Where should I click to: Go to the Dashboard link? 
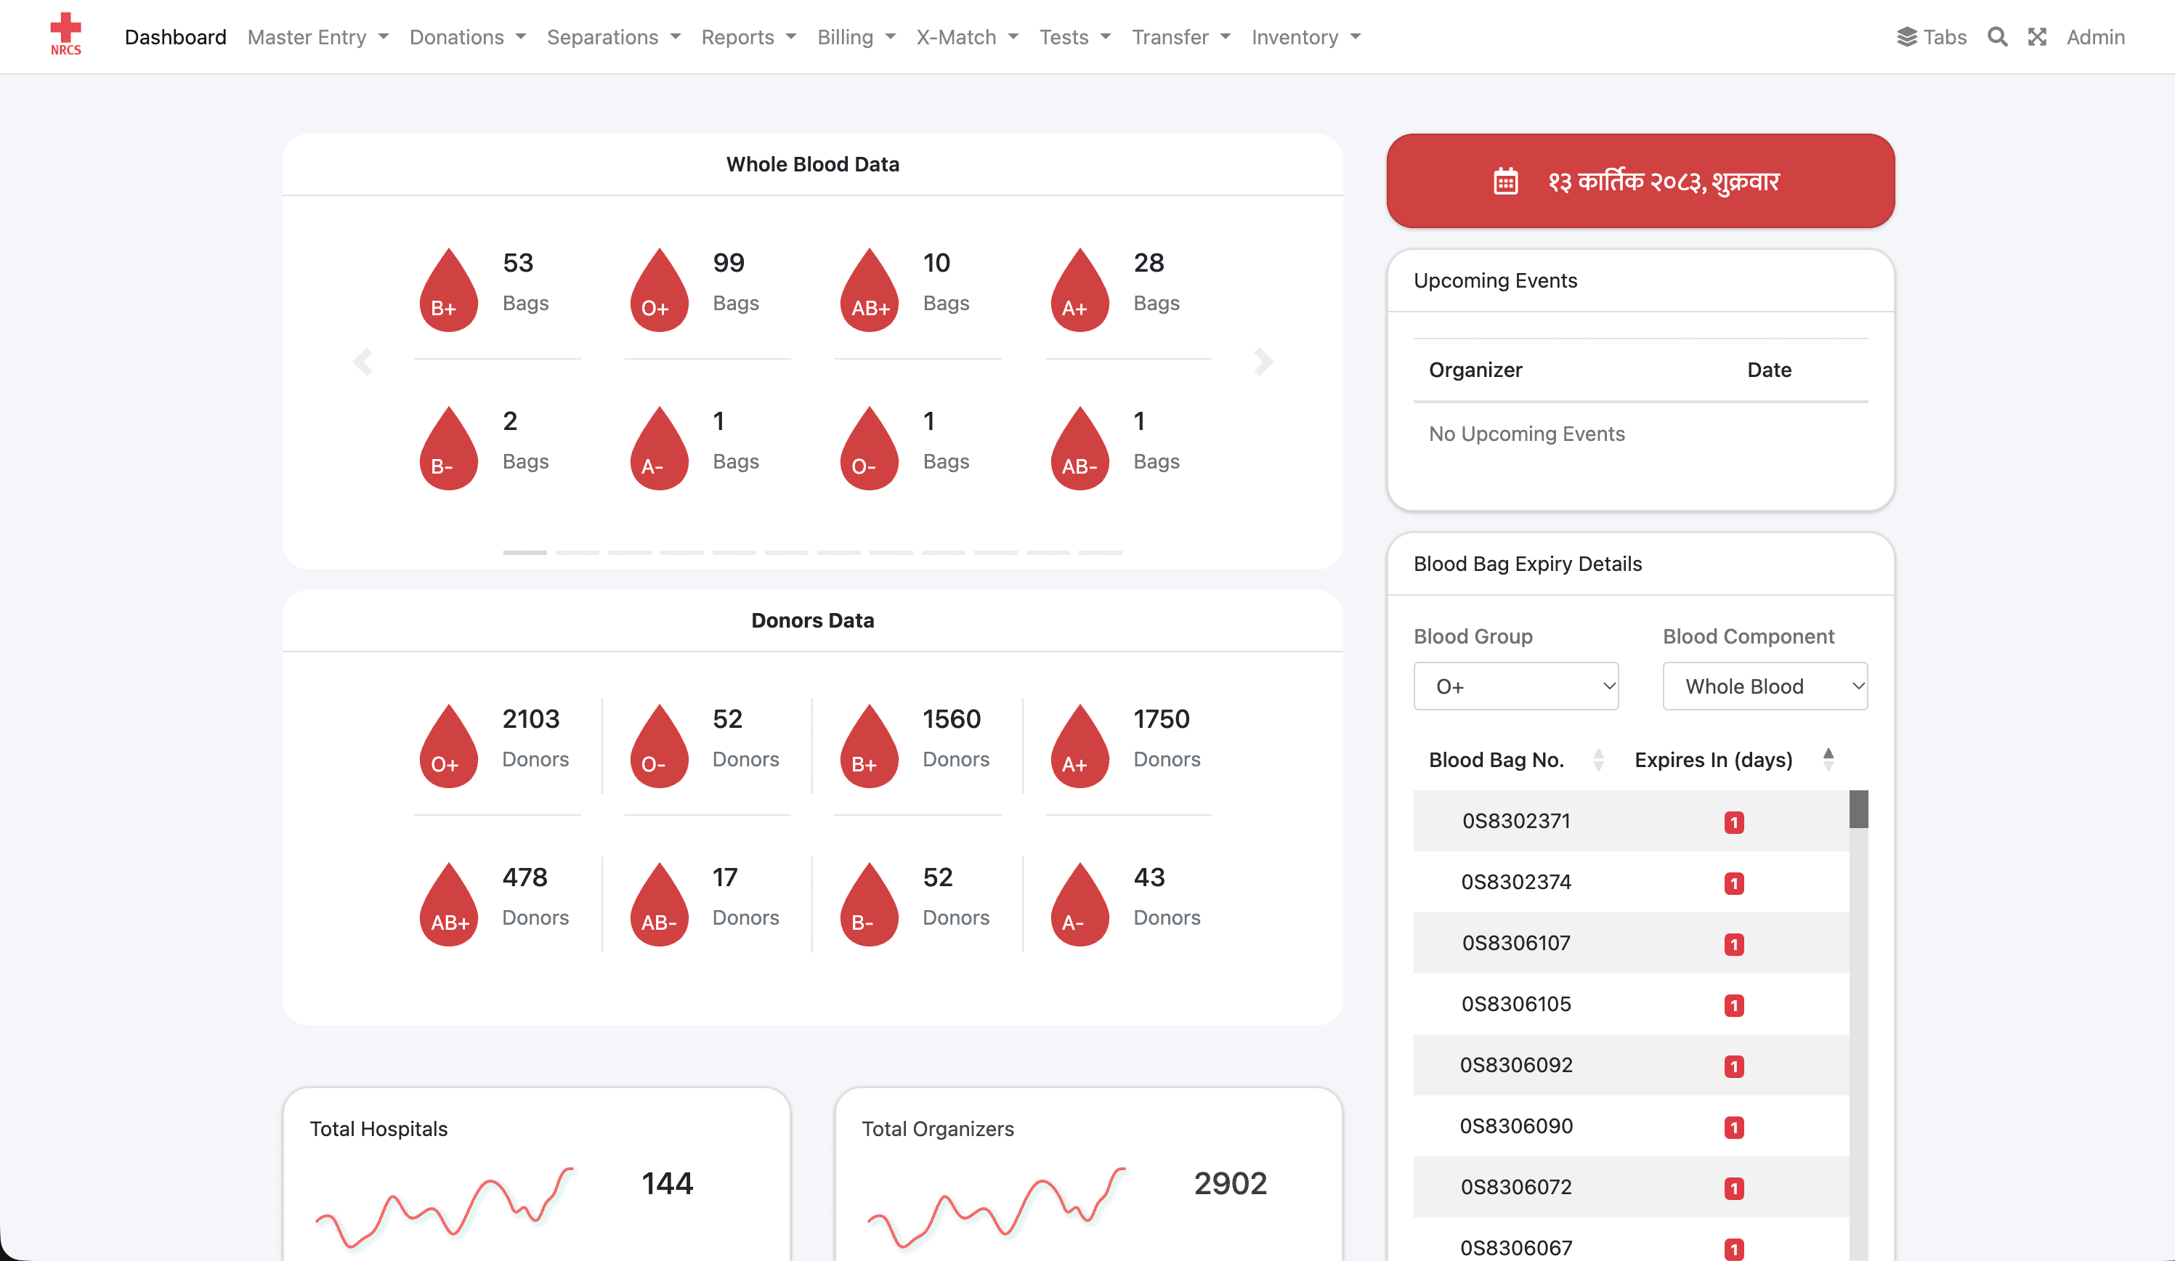[x=175, y=37]
